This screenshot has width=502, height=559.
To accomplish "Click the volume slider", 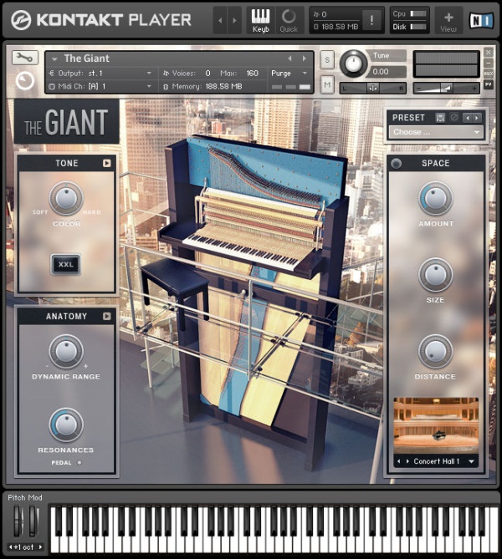I will 446,88.
